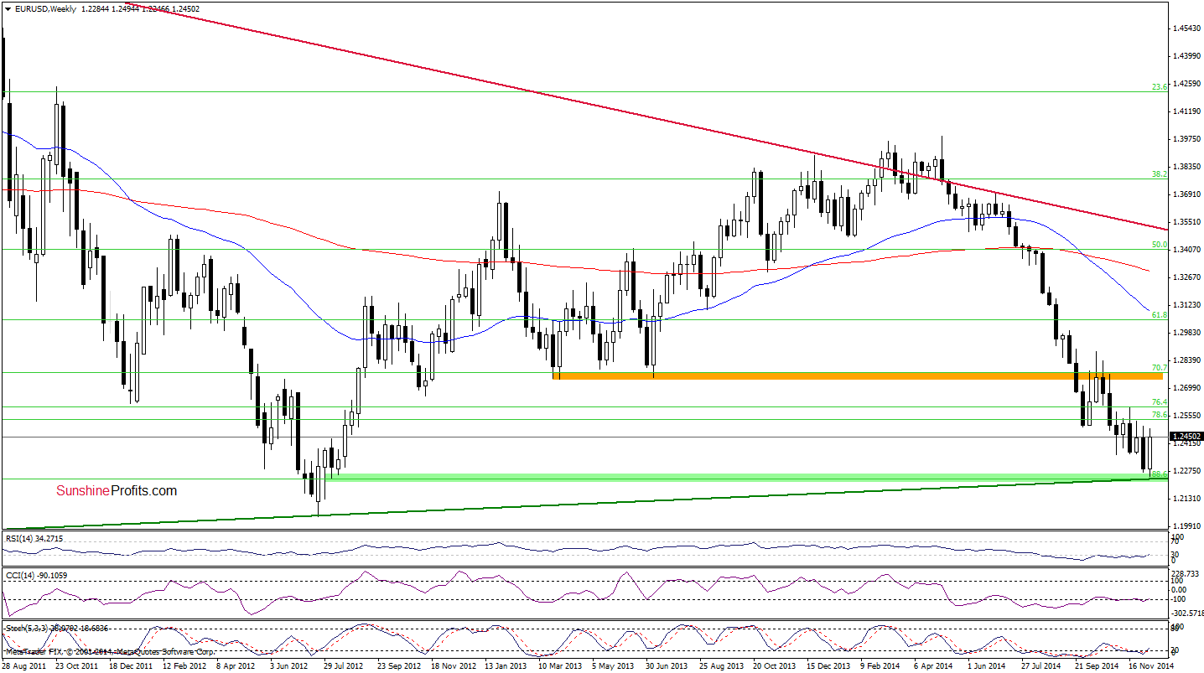Click the triangle icon before EURUSD,Weekly title
This screenshot has height=673, width=1204.
(8, 8)
